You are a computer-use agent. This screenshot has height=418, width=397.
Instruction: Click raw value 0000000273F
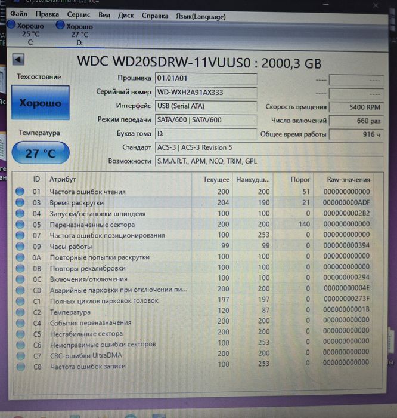point(346,299)
